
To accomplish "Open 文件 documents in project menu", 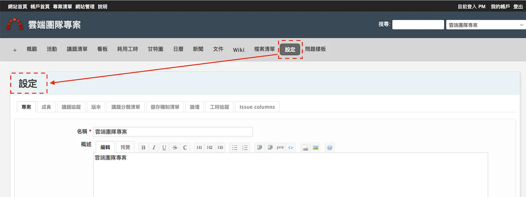I will [x=218, y=49].
